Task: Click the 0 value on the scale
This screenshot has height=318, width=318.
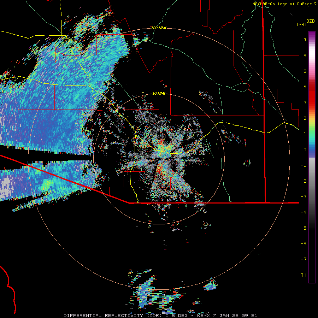Action: click(305, 150)
